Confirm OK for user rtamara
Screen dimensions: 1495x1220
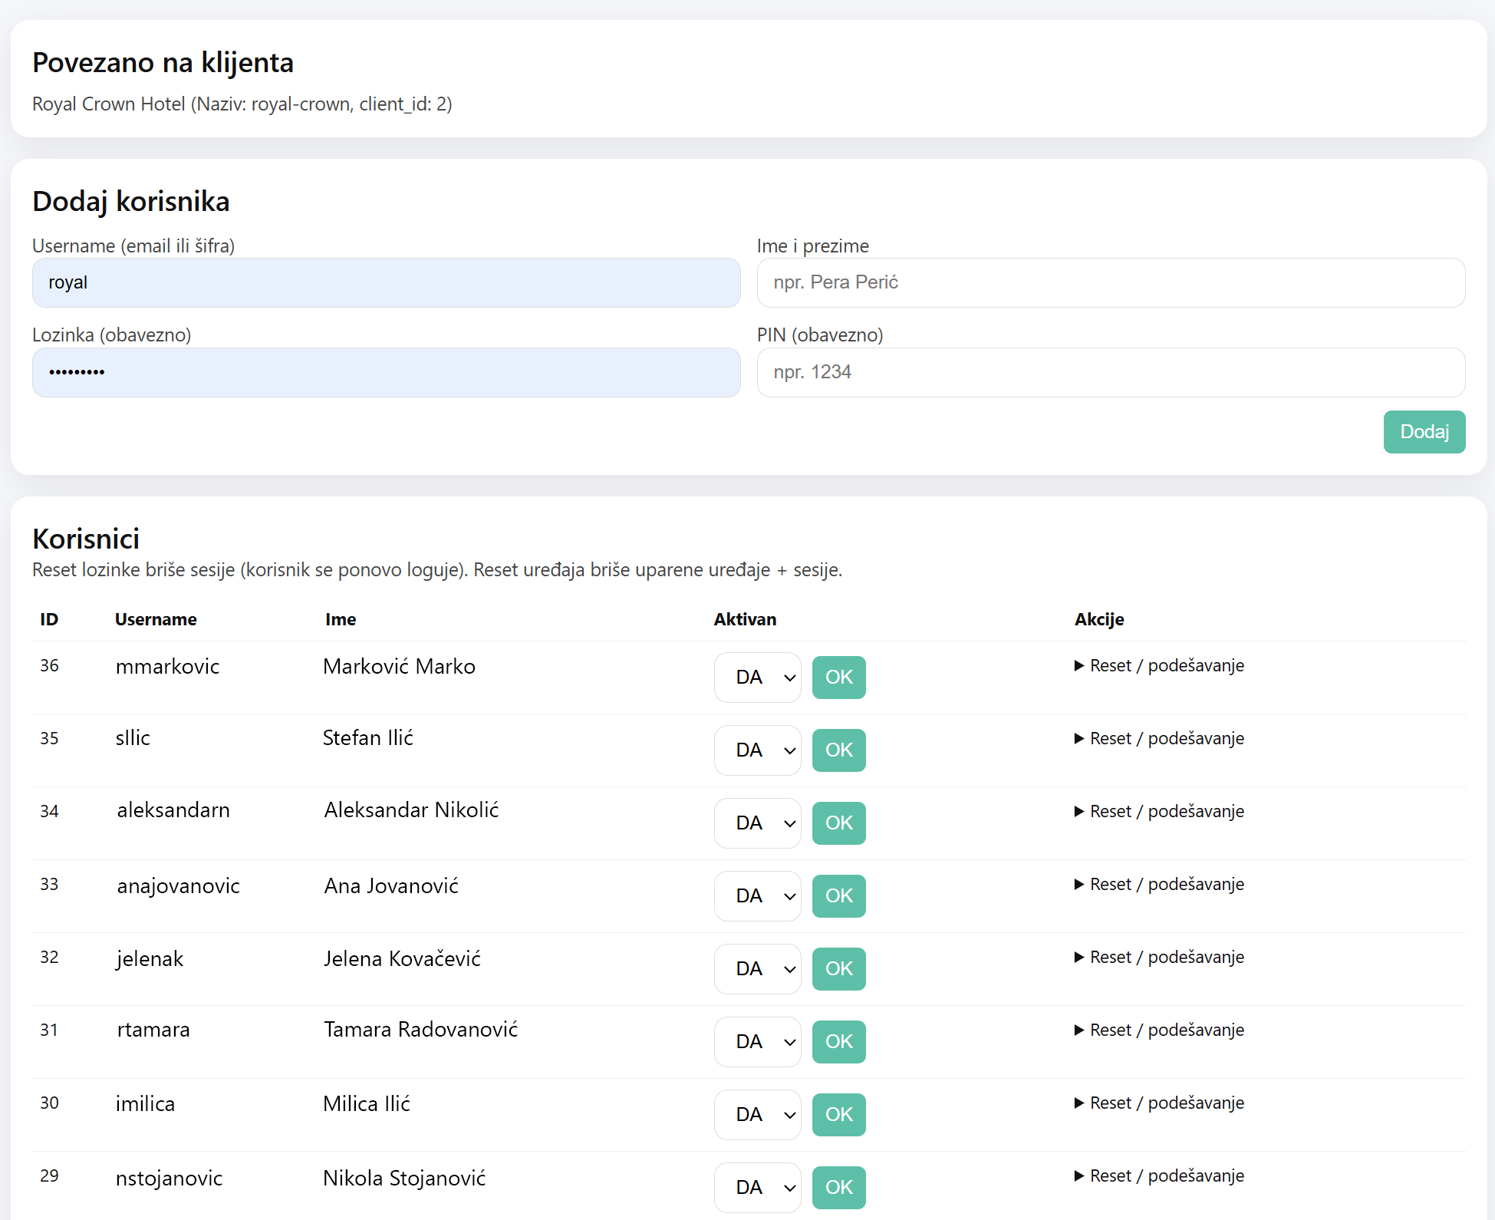pyautogui.click(x=838, y=1042)
